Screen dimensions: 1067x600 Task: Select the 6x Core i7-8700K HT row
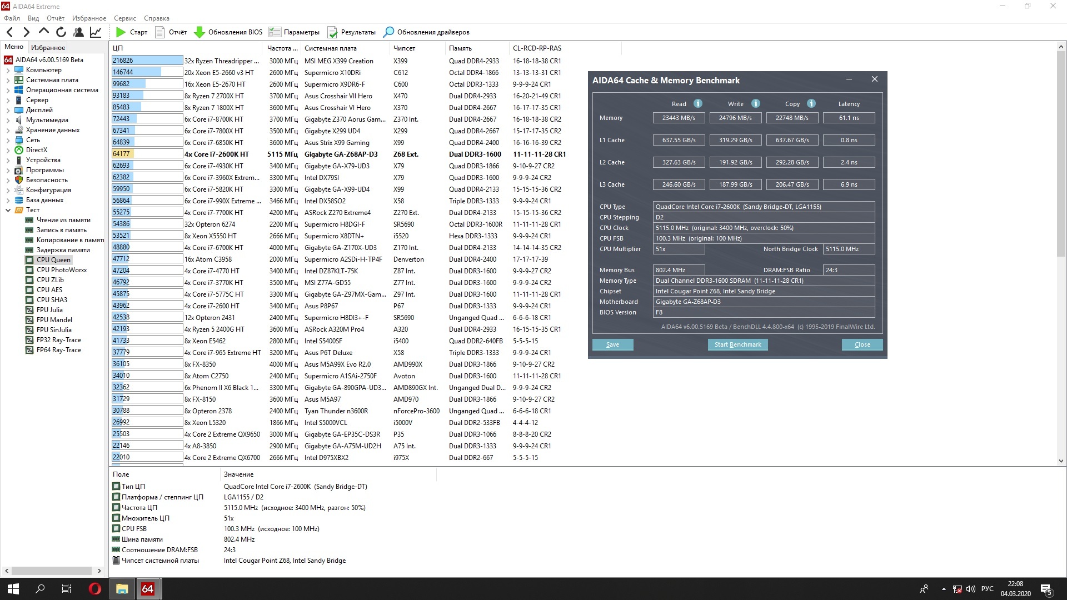[x=338, y=119]
